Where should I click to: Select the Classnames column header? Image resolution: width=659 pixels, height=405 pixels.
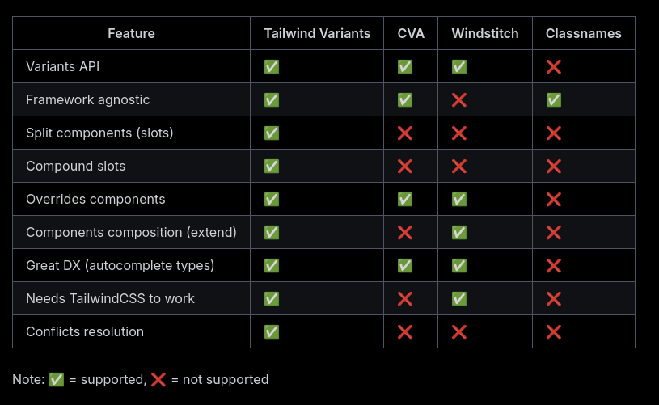(583, 33)
